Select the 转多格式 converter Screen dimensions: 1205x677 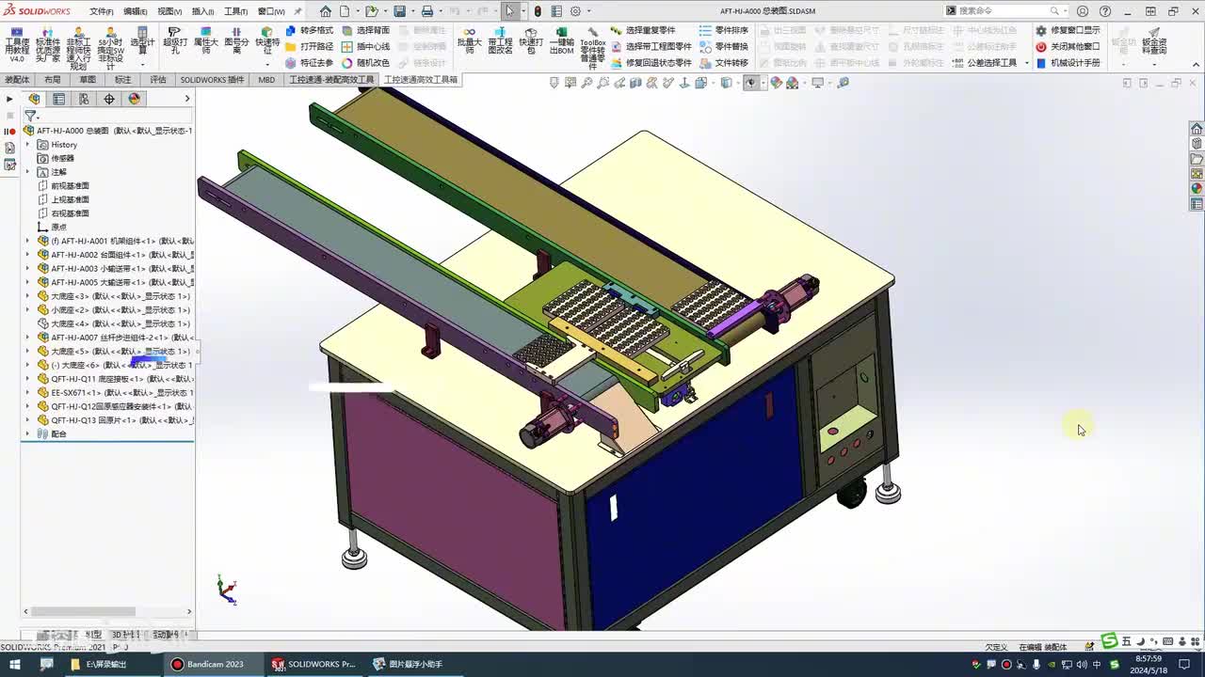click(x=309, y=30)
